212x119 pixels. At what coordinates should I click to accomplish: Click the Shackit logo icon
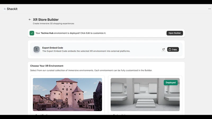[5, 9]
